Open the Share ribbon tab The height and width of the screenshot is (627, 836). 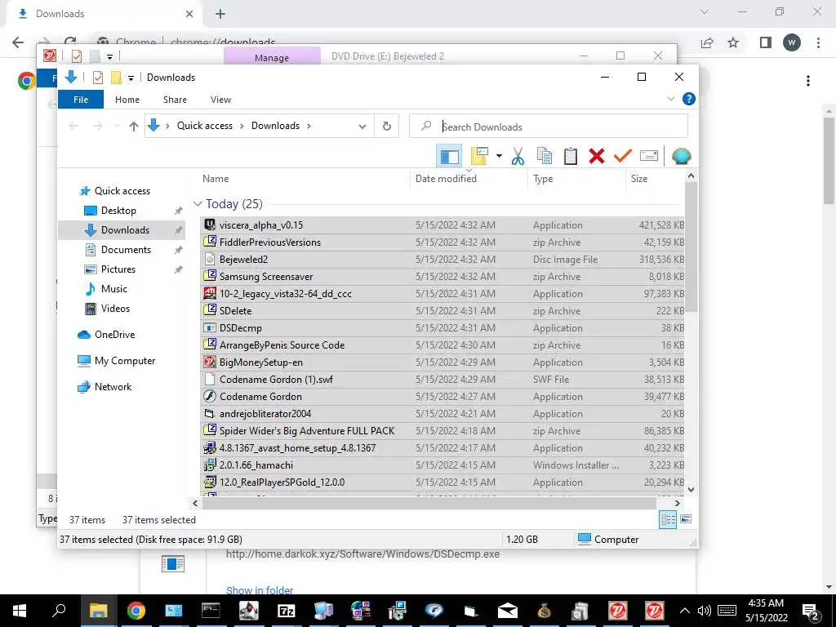175,100
